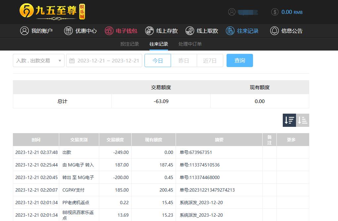This screenshot has width=338, height=221.
Task: Click the 出款 transaction row time 02:37:48
Action: coord(36,152)
